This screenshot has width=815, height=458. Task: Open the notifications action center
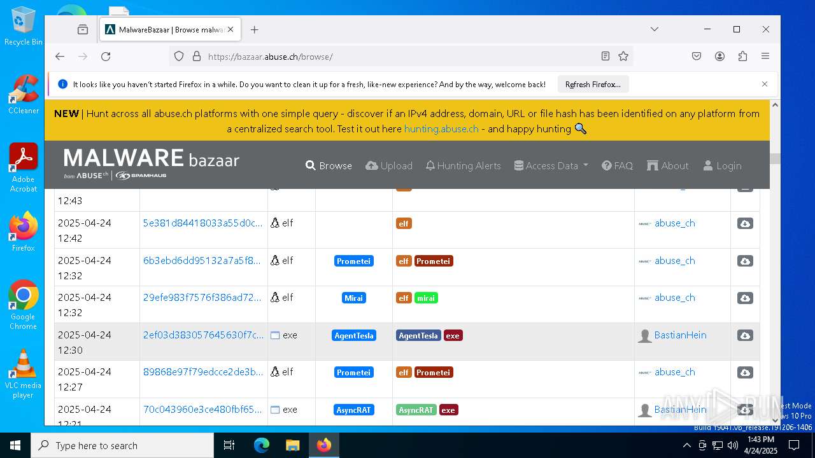(x=794, y=445)
